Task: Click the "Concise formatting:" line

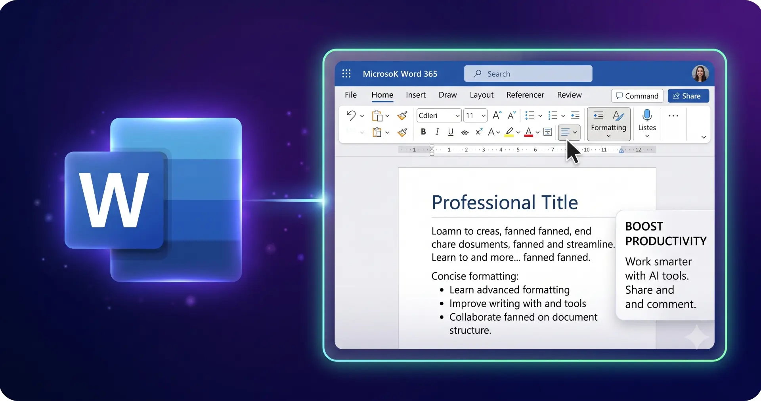Action: 475,276
